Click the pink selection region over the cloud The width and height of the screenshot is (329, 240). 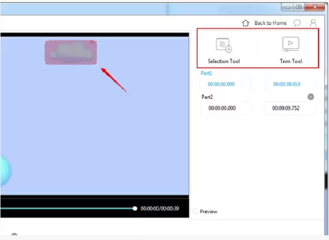[x=71, y=52]
